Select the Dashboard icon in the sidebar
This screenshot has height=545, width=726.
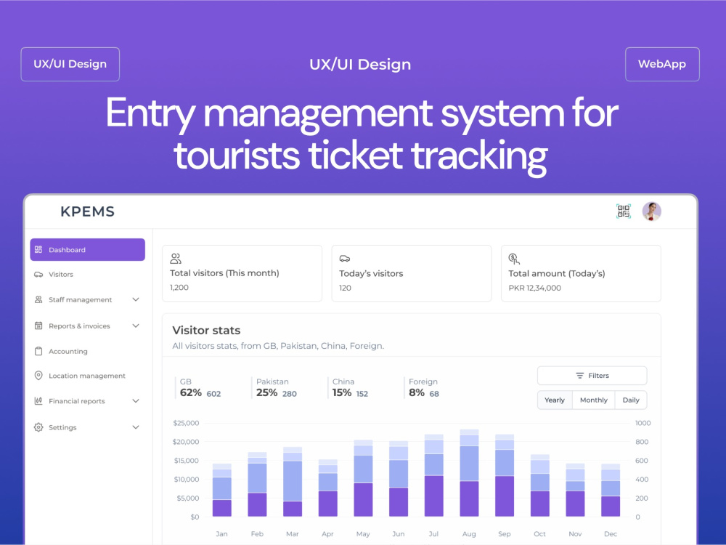[x=38, y=249]
